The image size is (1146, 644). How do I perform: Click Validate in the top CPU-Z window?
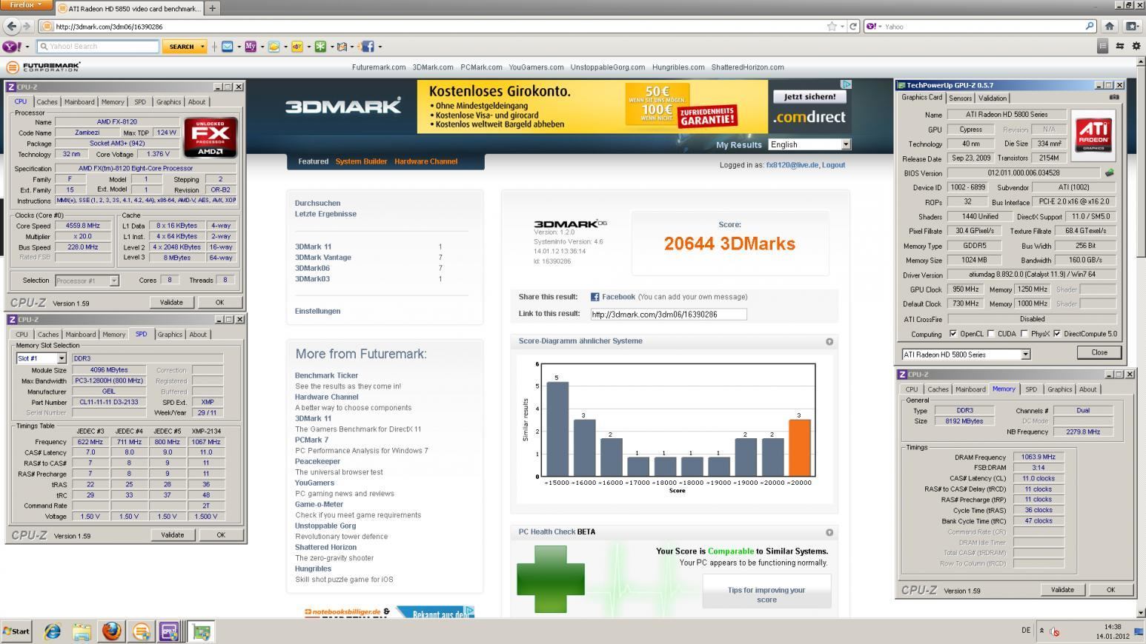click(x=171, y=302)
